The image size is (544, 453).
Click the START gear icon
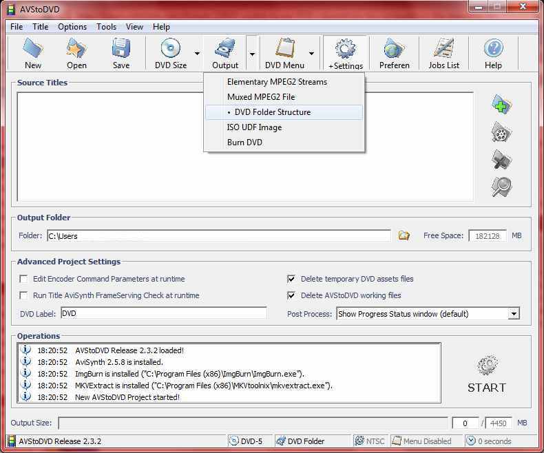(487, 366)
